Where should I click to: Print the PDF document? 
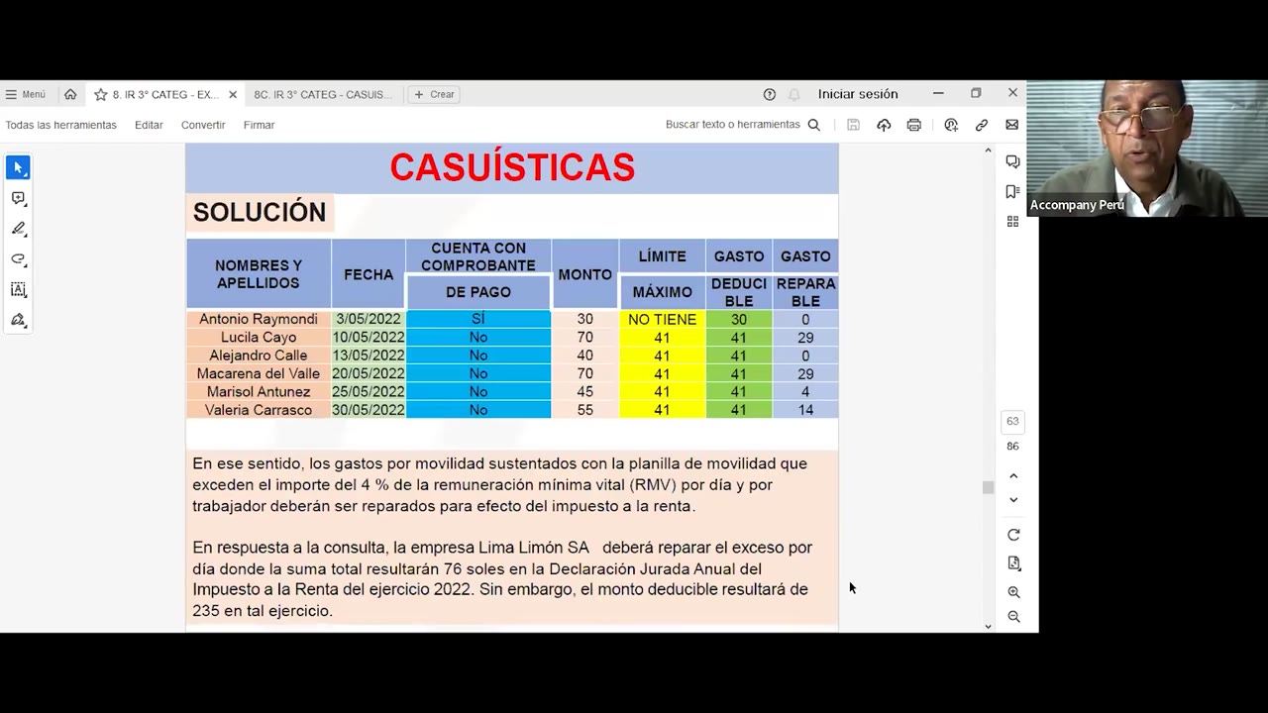(x=913, y=125)
